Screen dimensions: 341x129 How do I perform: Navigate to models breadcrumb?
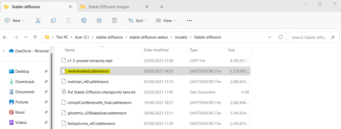[181, 37]
